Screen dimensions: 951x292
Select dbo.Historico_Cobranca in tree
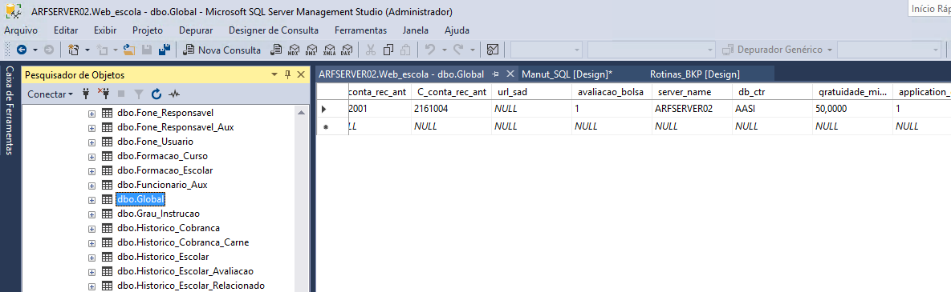coord(168,228)
